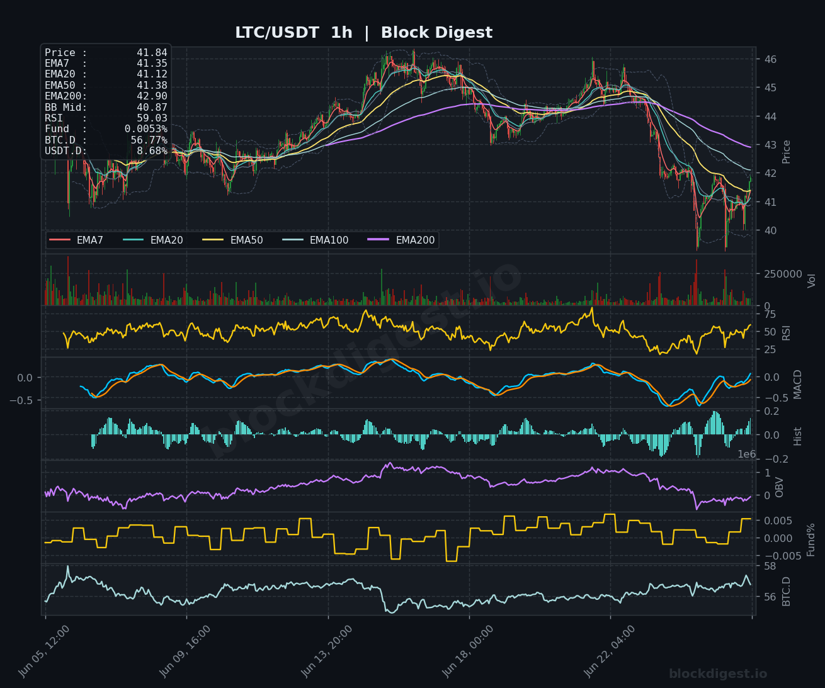Click the BTC.D tick 58
This screenshot has width=825, height=688.
pyautogui.click(x=770, y=566)
